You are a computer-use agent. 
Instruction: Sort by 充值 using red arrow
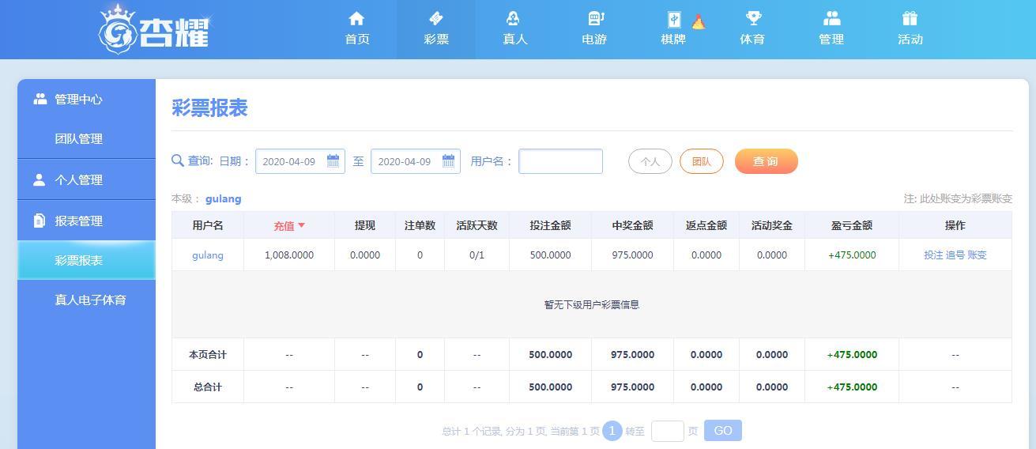(301, 226)
